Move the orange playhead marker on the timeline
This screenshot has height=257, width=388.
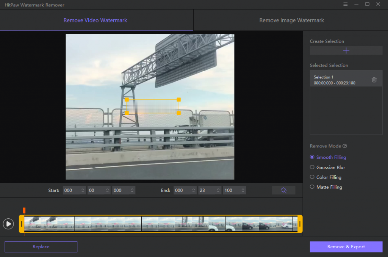[24, 210]
